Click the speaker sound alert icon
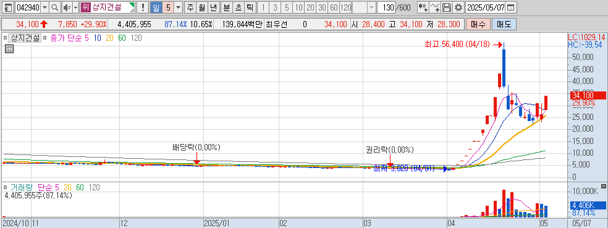 click(67, 7)
